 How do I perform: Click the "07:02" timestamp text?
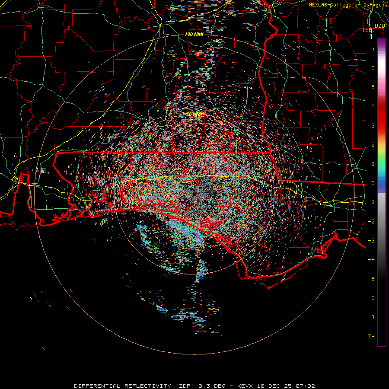pyautogui.click(x=306, y=386)
